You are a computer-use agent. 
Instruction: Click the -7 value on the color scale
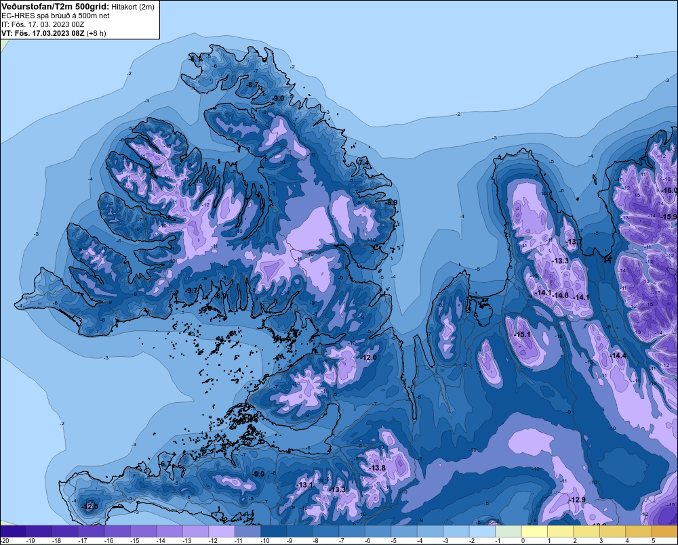(x=342, y=541)
